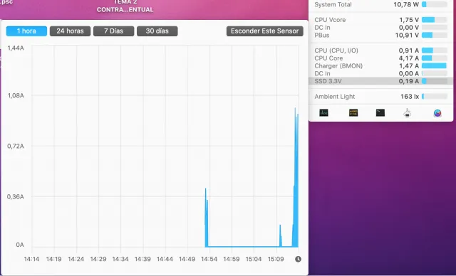The height and width of the screenshot is (276, 456).
Task: Click the System Total power row
Action: pos(380,4)
